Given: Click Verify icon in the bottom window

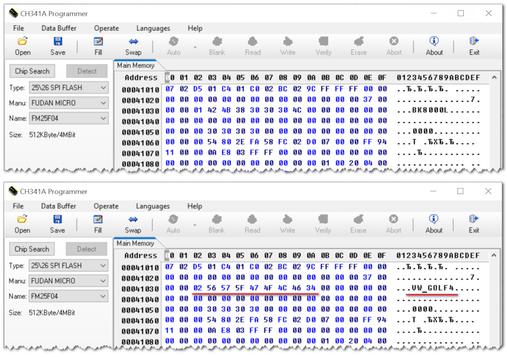Looking at the screenshot, I should [323, 224].
